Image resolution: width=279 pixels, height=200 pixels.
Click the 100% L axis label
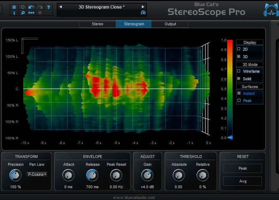pyautogui.click(x=12, y=56)
